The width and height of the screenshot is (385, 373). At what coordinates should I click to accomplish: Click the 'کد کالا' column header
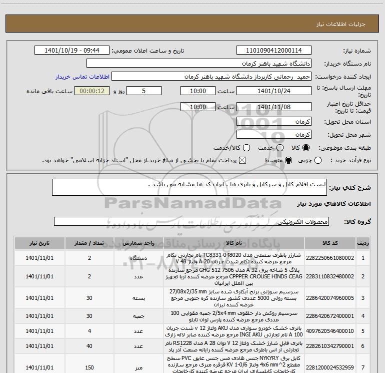[330, 243]
